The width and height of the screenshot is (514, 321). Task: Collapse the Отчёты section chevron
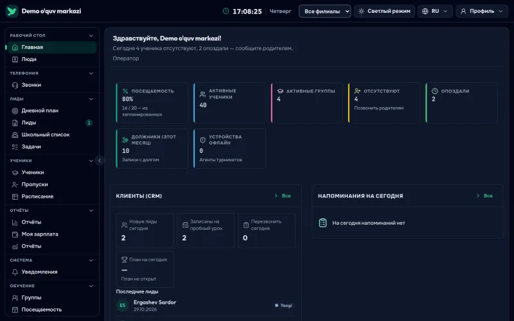click(x=91, y=211)
